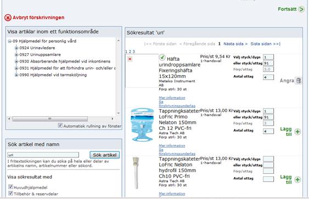Open Se förskrivningsunderlag for Häfta urindroppsamlare
Image resolution: width=309 pixels, height=199 pixels.
point(177,104)
